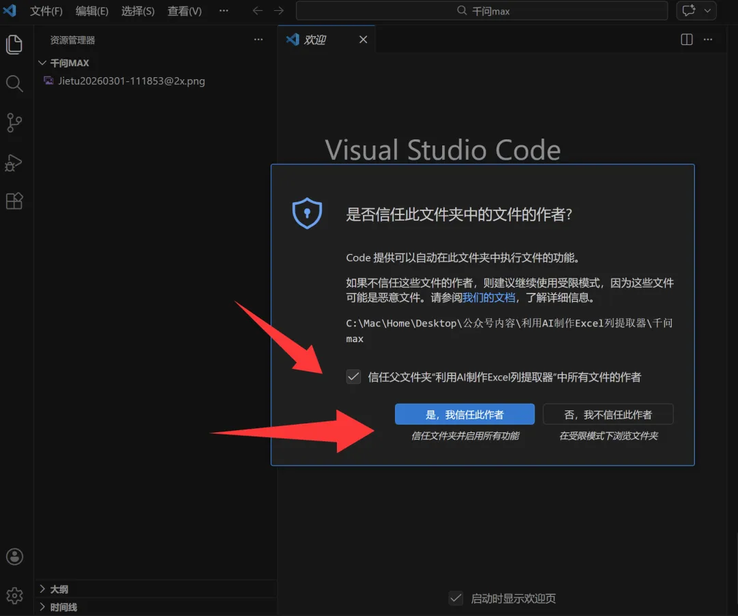Click 是，我信任此作者 button
738x616 pixels.
465,415
